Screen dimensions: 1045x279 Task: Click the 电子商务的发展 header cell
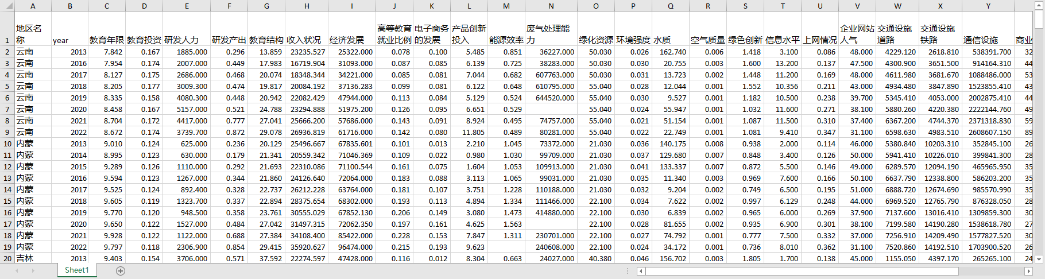[x=432, y=29]
